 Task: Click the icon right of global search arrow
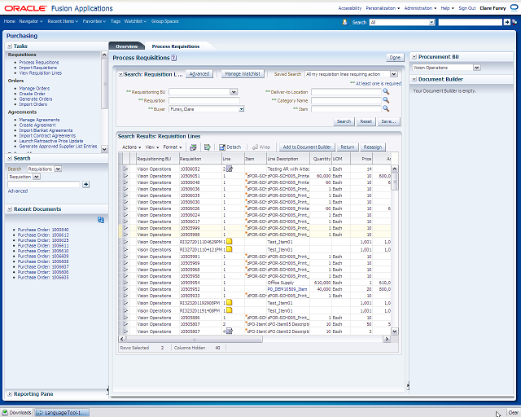point(514,22)
